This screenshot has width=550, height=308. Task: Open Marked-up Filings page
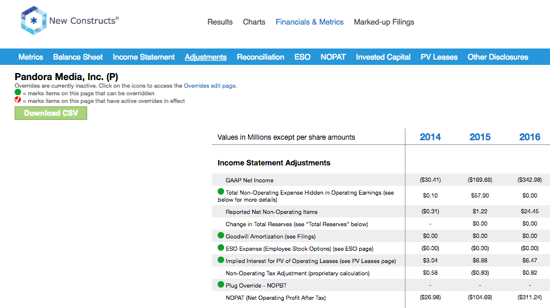coord(384,22)
